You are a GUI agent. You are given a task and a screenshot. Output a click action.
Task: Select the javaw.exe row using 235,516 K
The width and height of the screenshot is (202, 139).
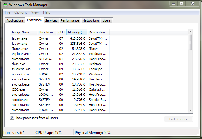click(60, 44)
